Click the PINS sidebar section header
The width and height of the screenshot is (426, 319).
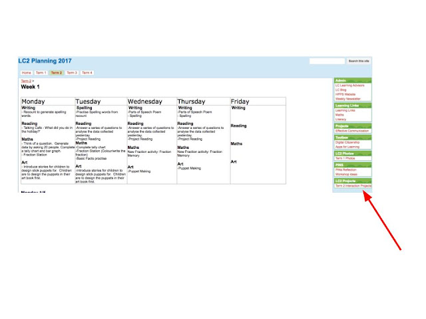(353, 165)
